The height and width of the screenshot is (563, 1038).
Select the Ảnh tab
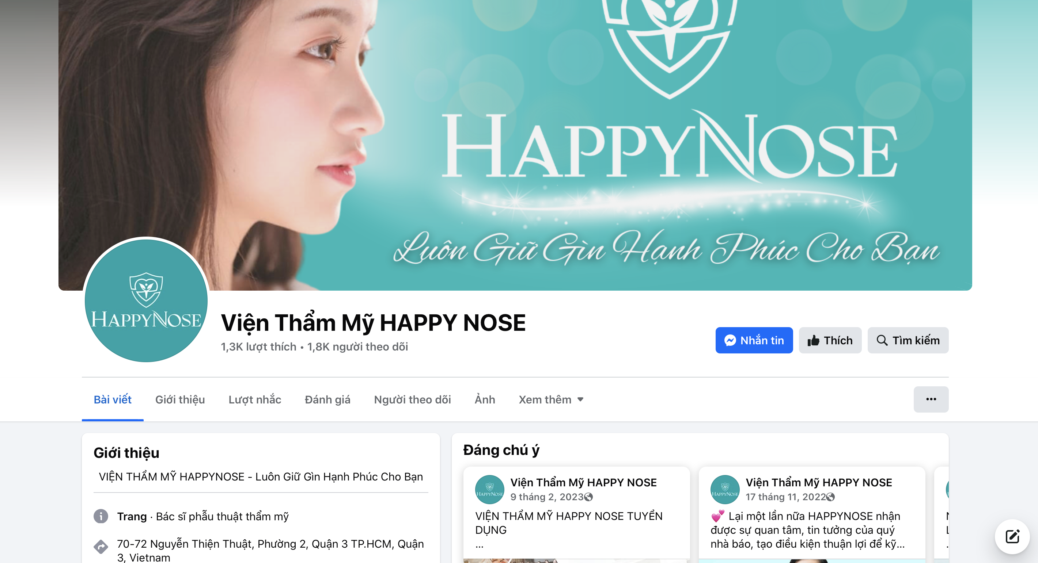point(484,400)
